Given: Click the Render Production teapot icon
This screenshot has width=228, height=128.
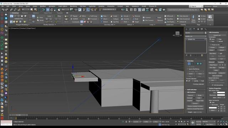Looking at the screenshot, I should (x=164, y=10).
